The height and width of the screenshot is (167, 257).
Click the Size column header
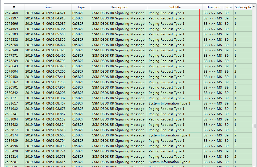click(229, 7)
